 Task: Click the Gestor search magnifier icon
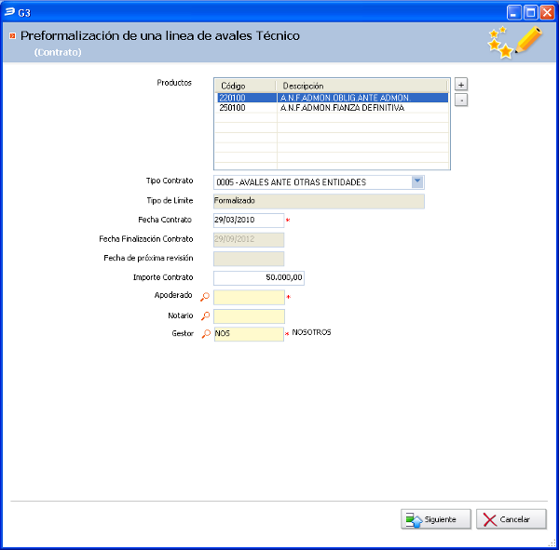click(x=206, y=334)
